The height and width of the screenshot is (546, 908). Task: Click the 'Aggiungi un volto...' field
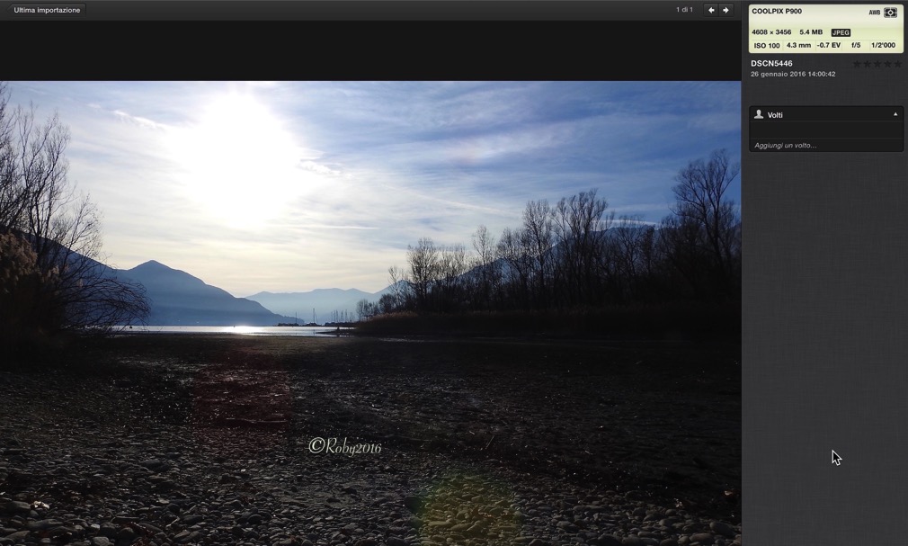pyautogui.click(x=825, y=145)
